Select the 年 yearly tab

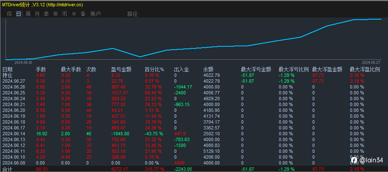55,14
